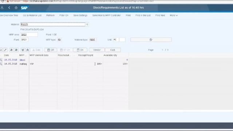The image size is (233, 131).
Task: Click the Not secure warning icon
Action: [x=8, y=1]
